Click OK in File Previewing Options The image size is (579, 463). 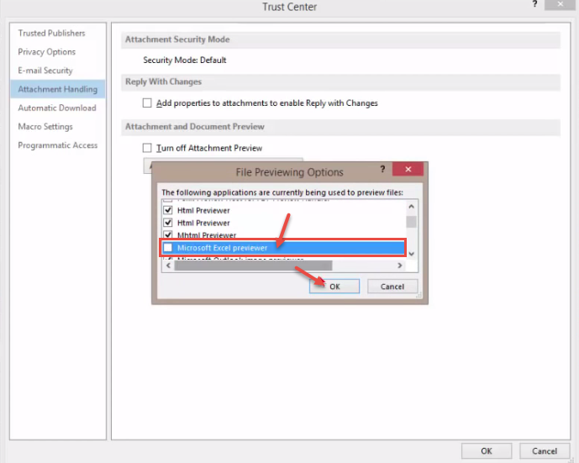334,287
